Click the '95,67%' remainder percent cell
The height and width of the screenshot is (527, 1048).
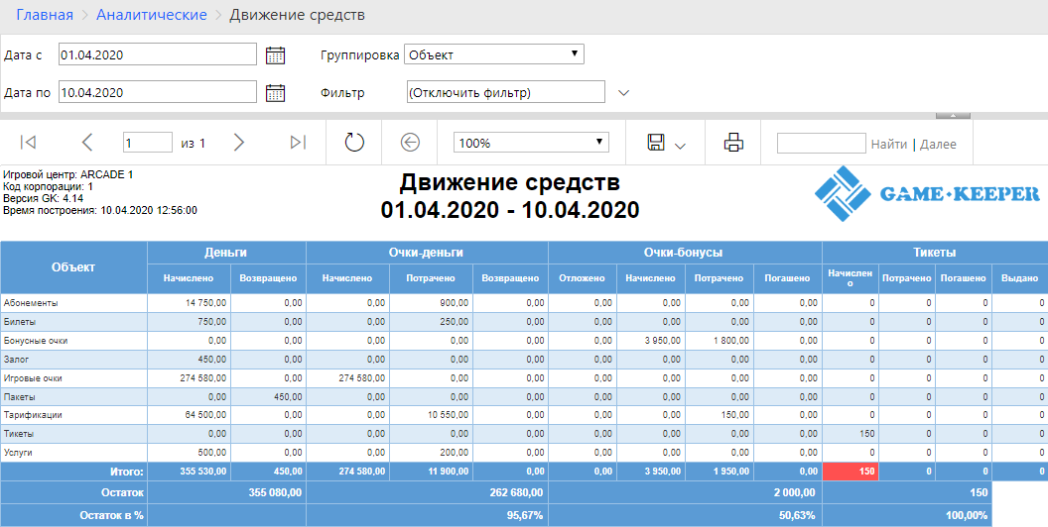click(427, 516)
